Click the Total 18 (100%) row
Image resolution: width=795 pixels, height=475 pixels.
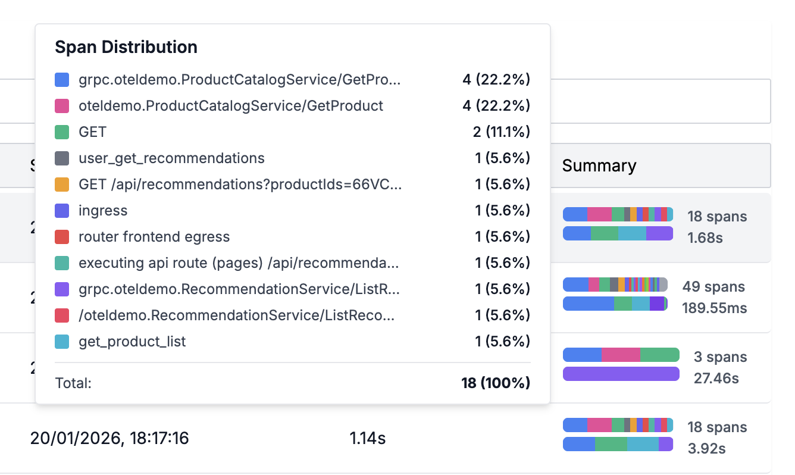(x=292, y=383)
